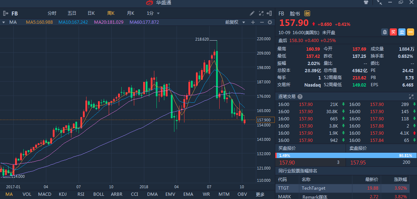The height and width of the screenshot is (199, 417).
Task: Show the EMV indicator
Action: pos(170,194)
